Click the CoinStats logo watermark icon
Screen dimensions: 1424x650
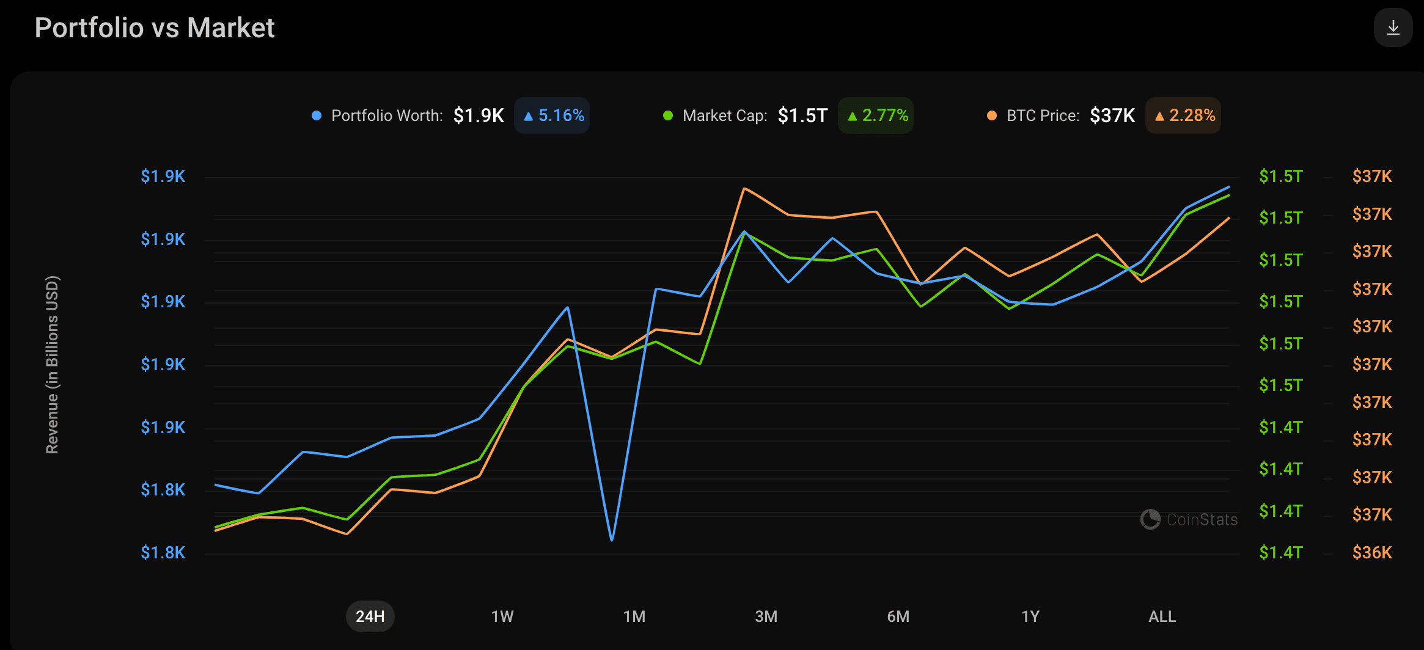coord(1150,519)
